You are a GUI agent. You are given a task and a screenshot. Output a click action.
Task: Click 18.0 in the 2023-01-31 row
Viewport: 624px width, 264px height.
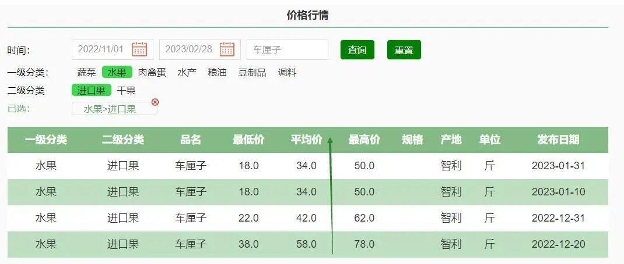point(248,166)
